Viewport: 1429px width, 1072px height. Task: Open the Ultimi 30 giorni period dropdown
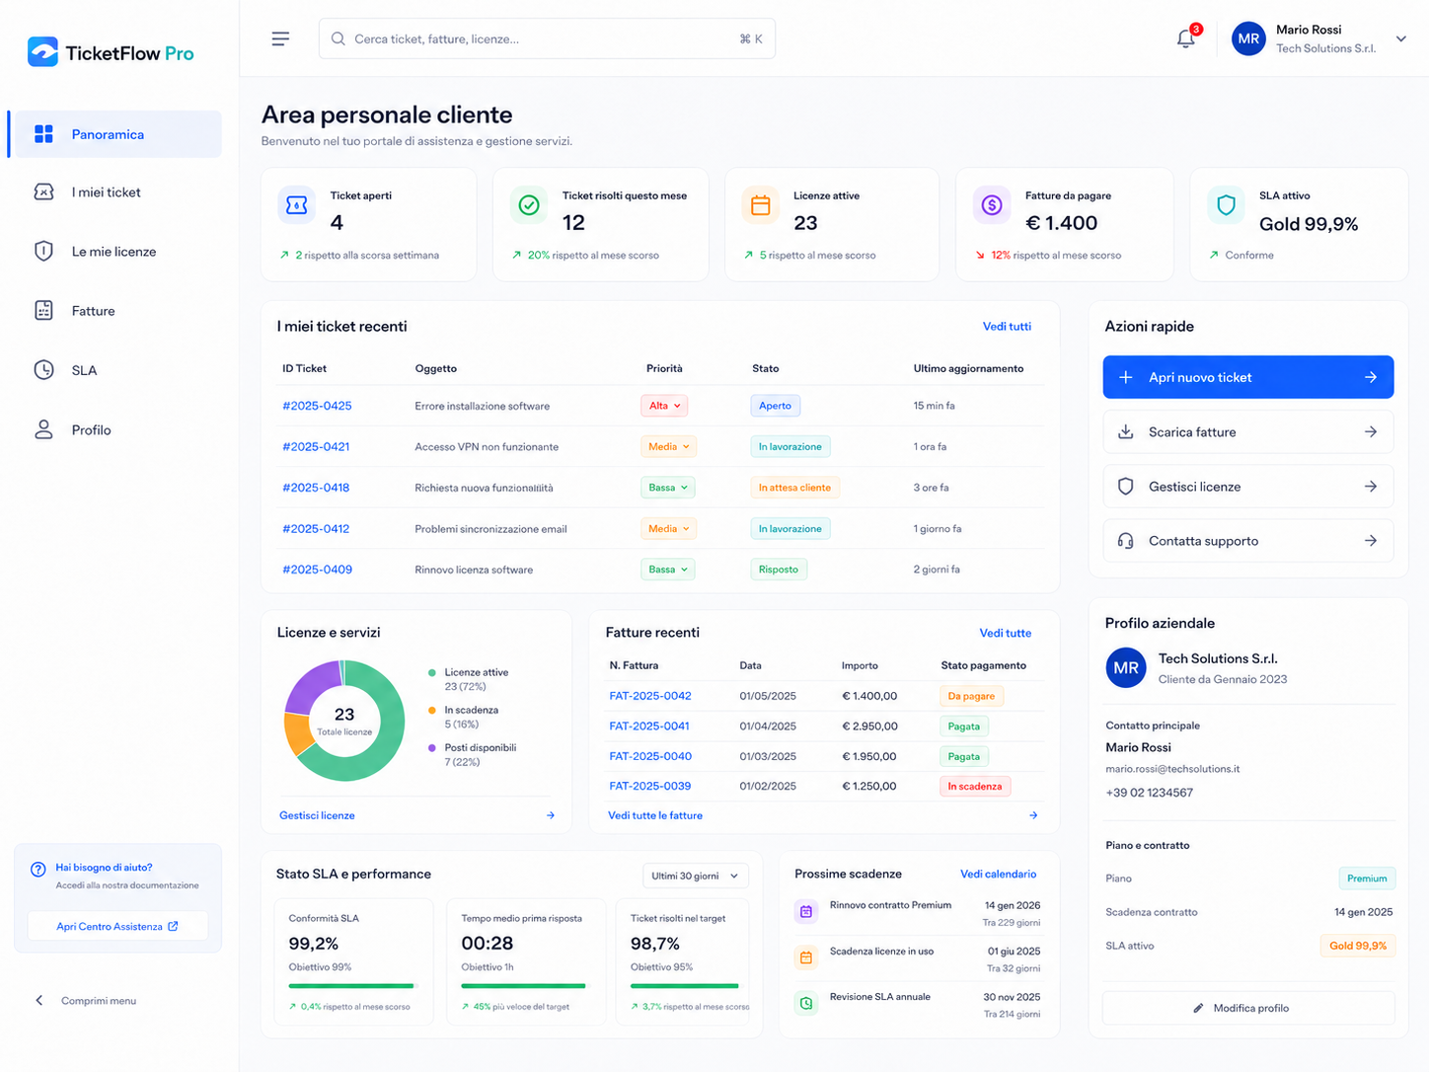(696, 876)
